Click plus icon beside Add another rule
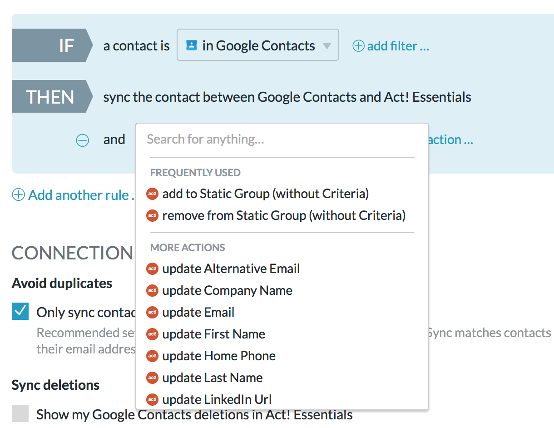554x428 pixels. point(18,195)
